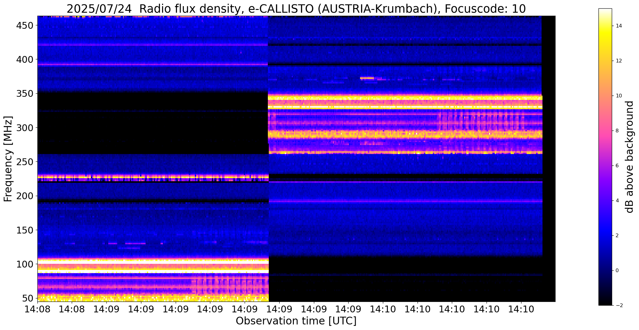Click the 100 frequency axis tick label

click(25, 264)
